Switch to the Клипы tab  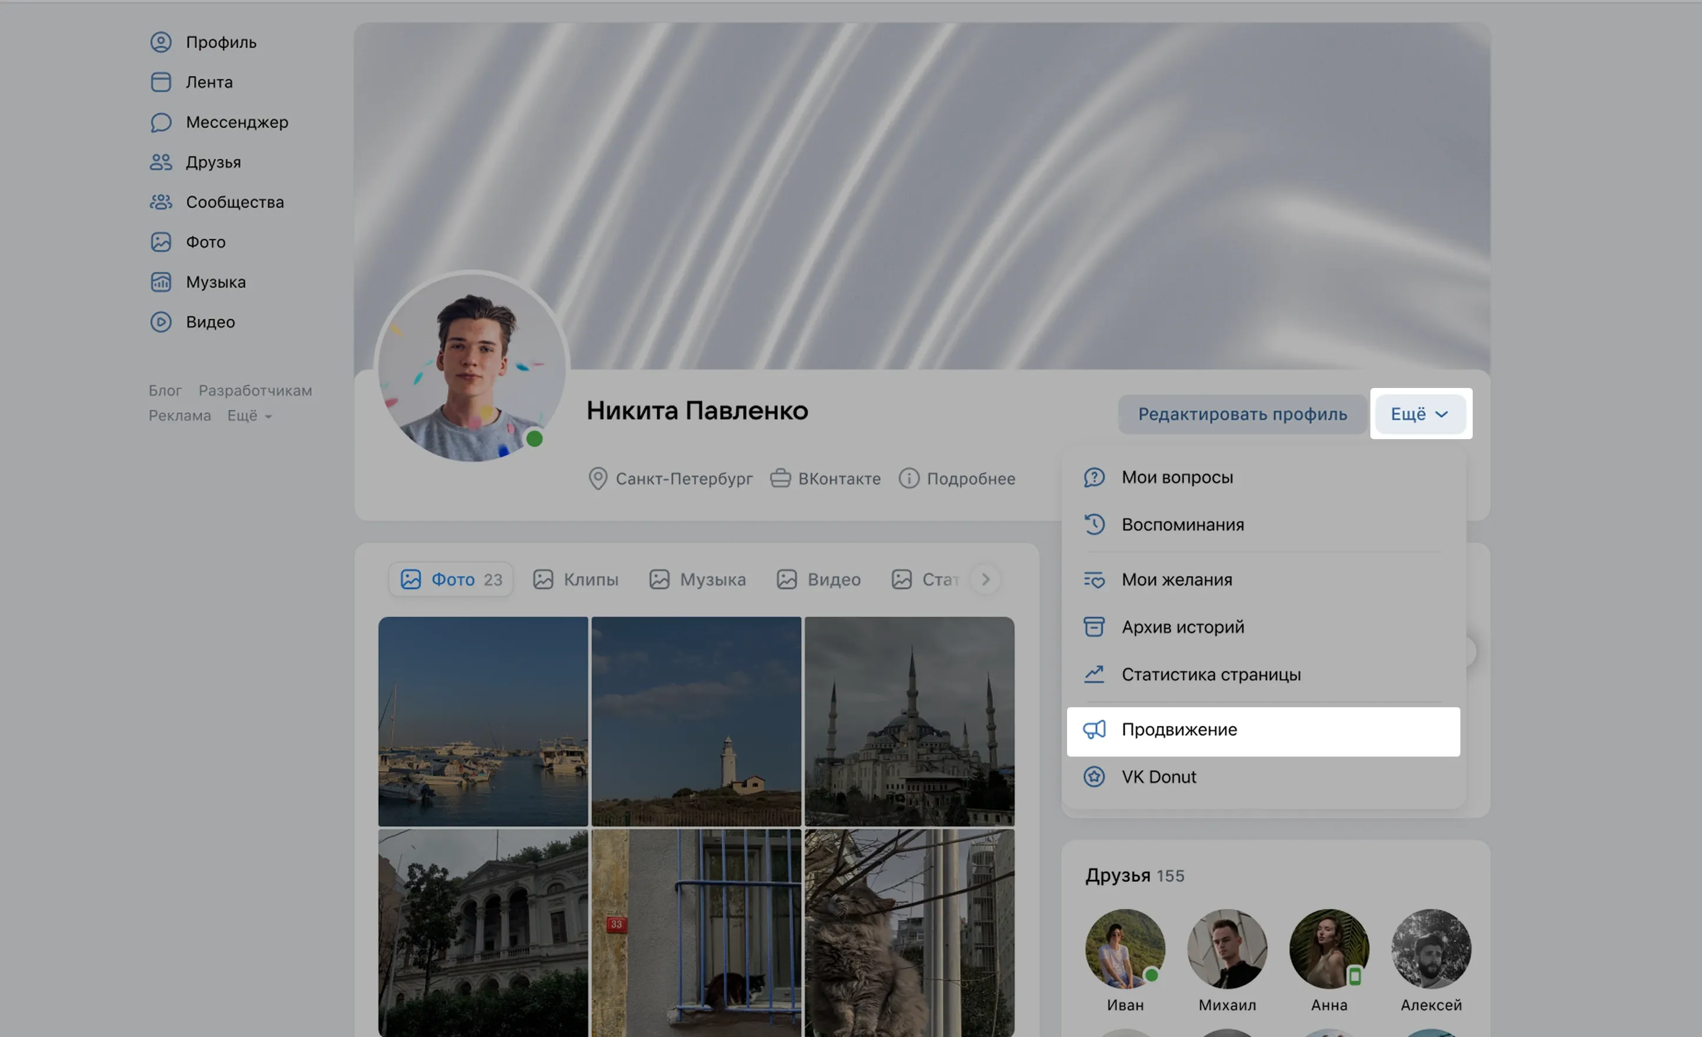click(x=576, y=580)
